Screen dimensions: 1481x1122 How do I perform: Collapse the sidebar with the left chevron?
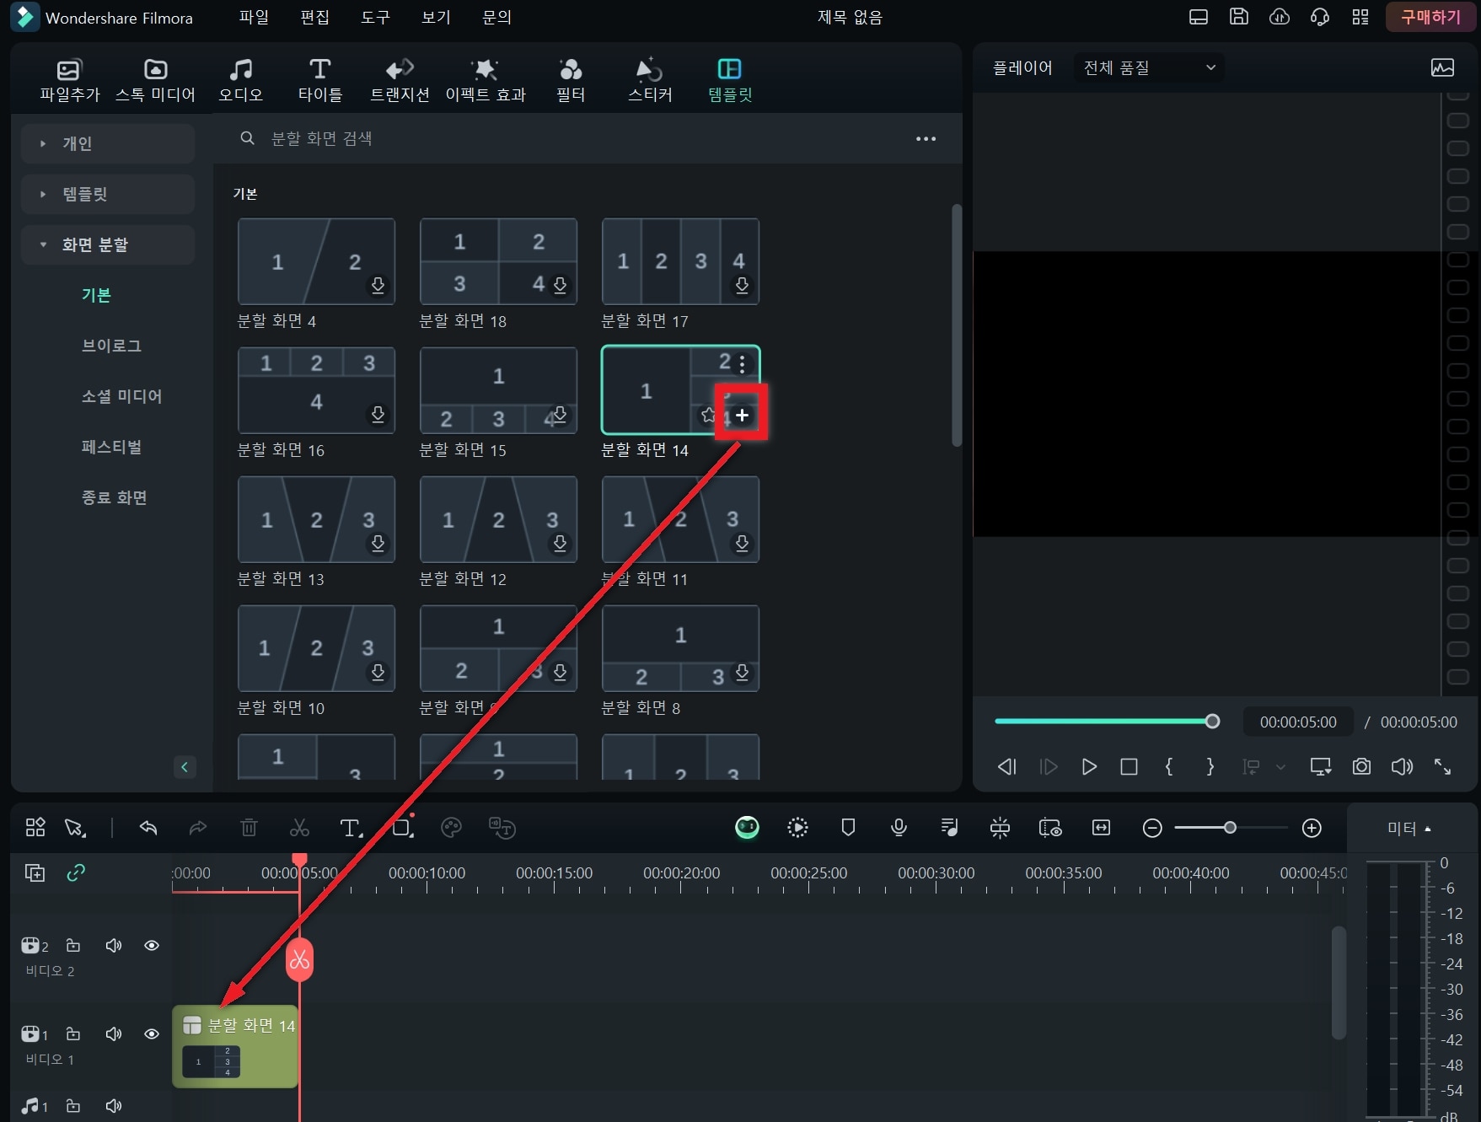click(x=185, y=767)
